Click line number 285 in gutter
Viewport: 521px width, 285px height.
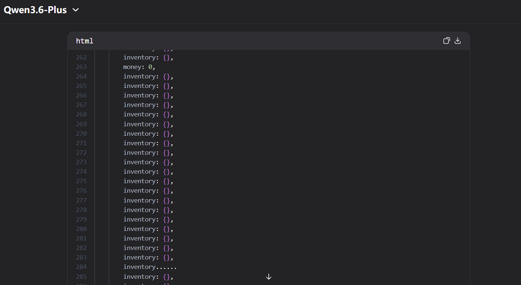coord(81,277)
